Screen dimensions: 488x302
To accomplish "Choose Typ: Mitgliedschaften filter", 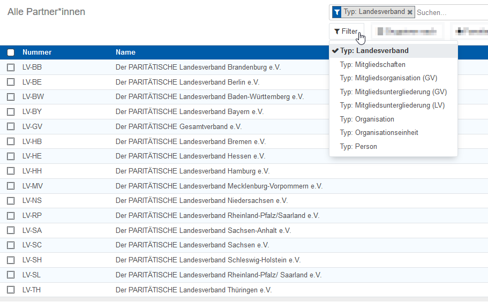I will point(372,65).
